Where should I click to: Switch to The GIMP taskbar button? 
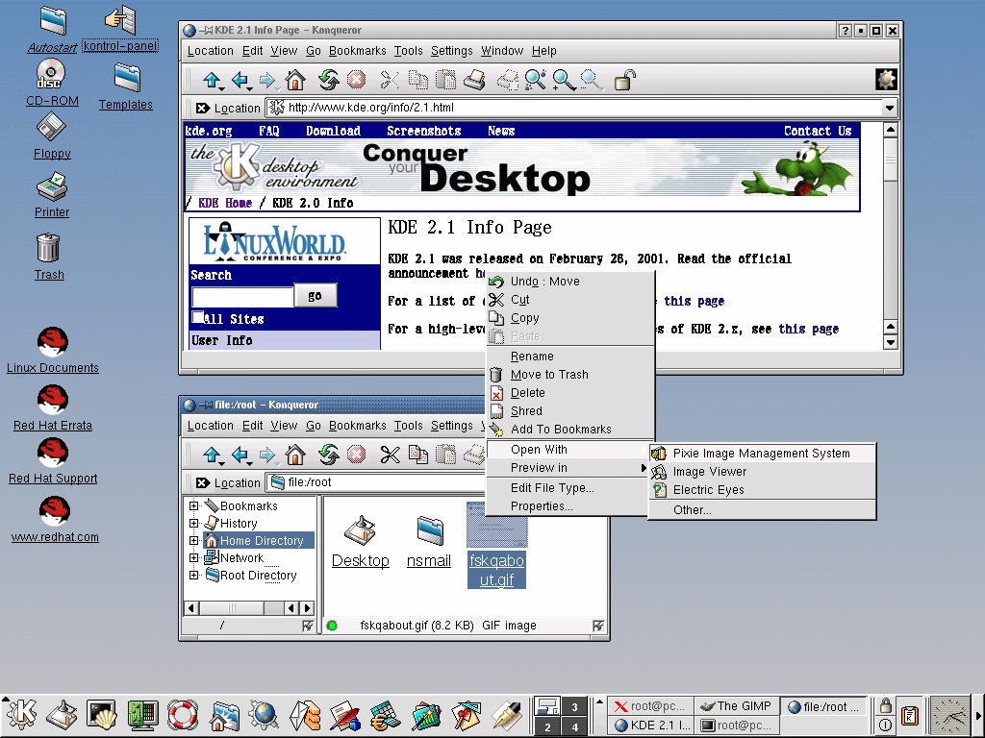coord(736,706)
